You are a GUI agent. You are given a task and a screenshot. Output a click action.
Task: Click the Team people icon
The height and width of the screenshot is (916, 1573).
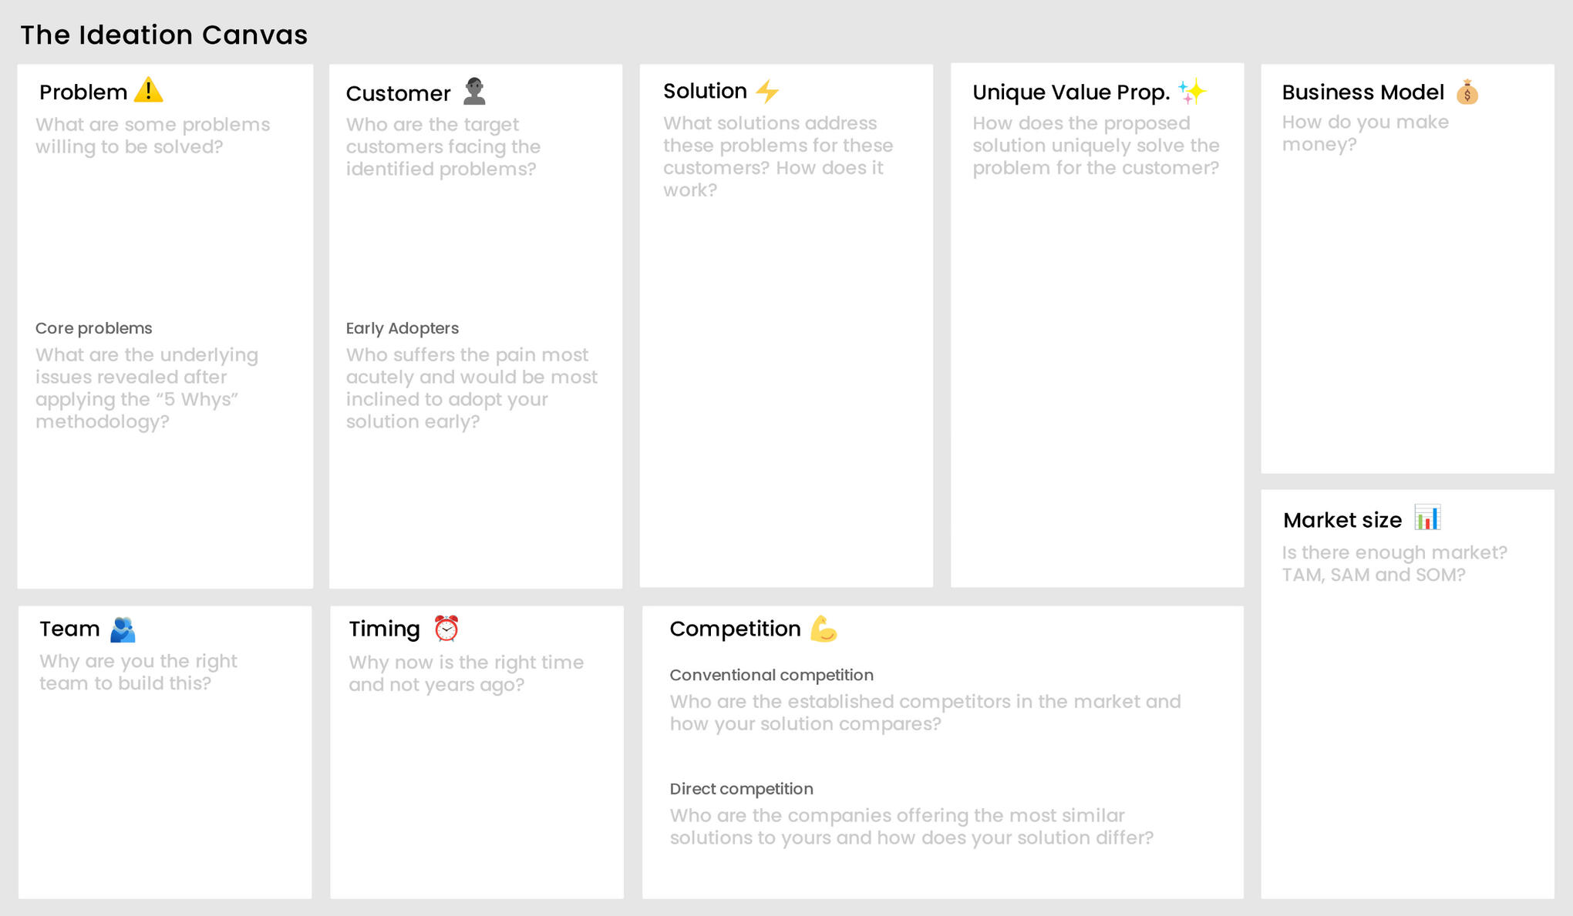coord(123,629)
